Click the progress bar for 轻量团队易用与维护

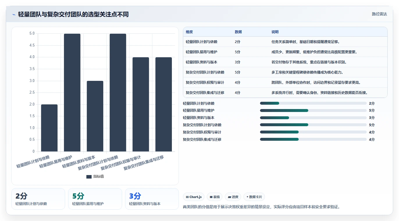pyautogui.click(x=313, y=110)
